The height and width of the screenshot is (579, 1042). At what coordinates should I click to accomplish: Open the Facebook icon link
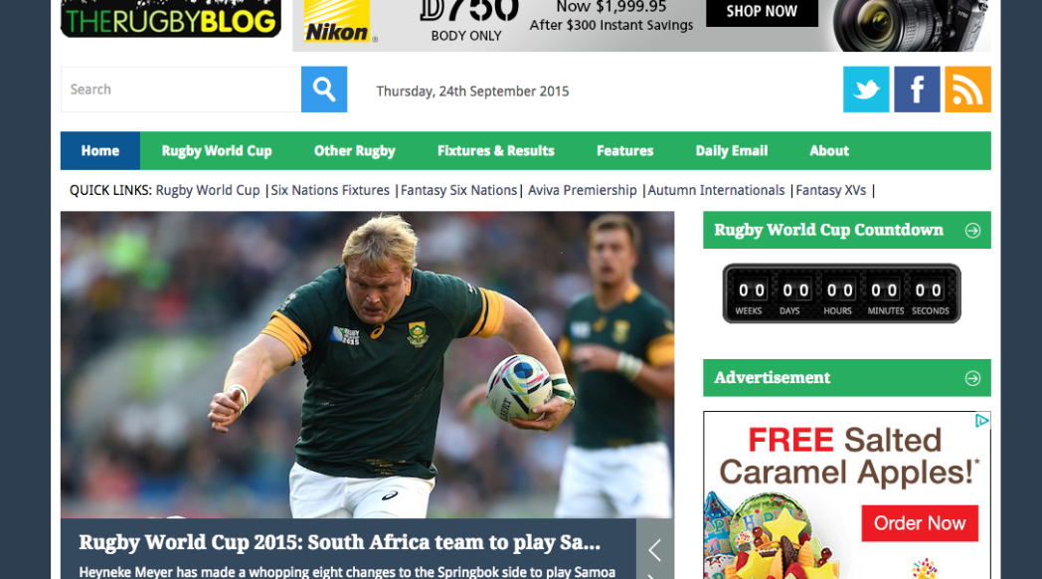coord(917,90)
